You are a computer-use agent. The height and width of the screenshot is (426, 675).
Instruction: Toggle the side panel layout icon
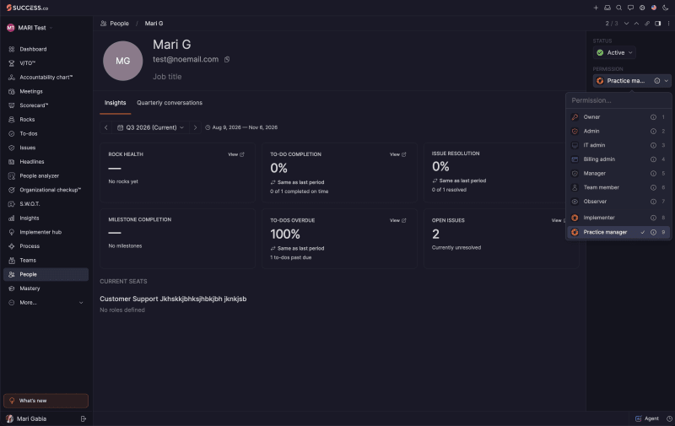(x=658, y=24)
